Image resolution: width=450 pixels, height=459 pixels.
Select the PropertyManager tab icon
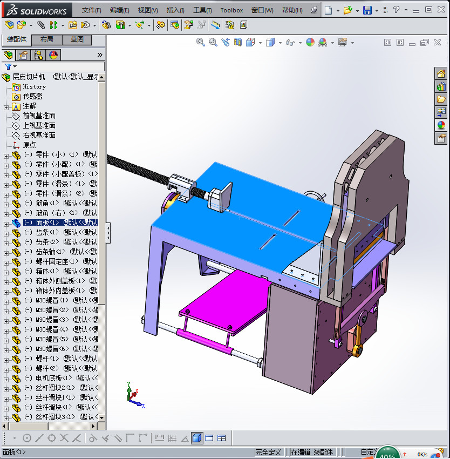point(23,55)
